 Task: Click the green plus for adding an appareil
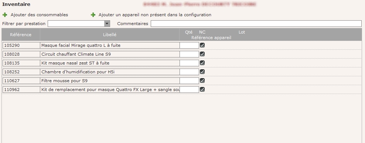[93, 15]
